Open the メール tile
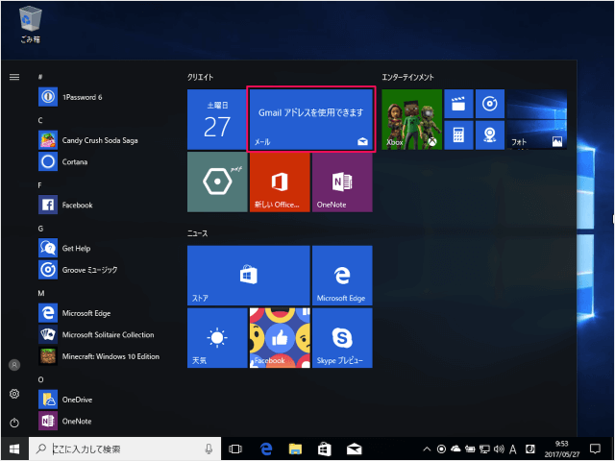The height and width of the screenshot is (461, 615). pyautogui.click(x=311, y=119)
